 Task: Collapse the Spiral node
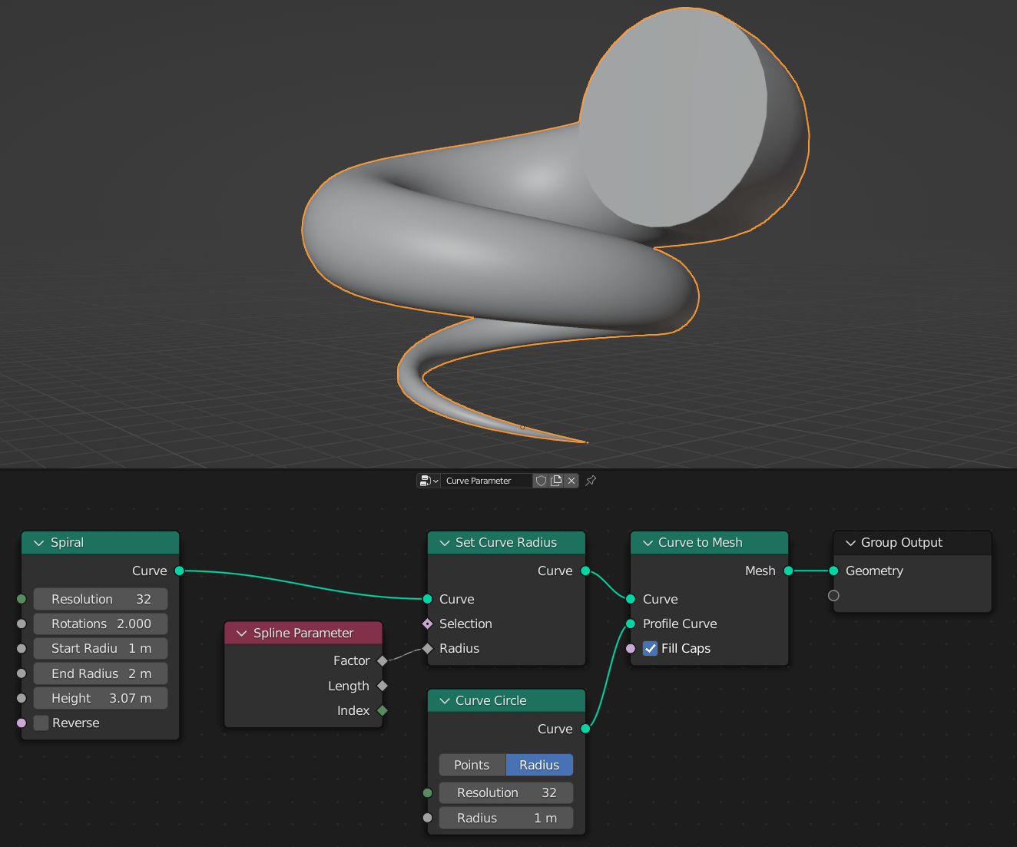[38, 542]
